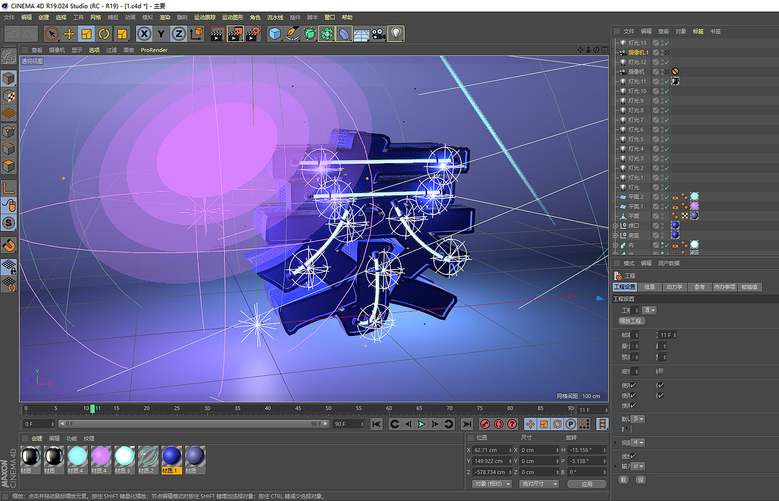
Task: Toggle the Y axis lock
Action: [161, 33]
